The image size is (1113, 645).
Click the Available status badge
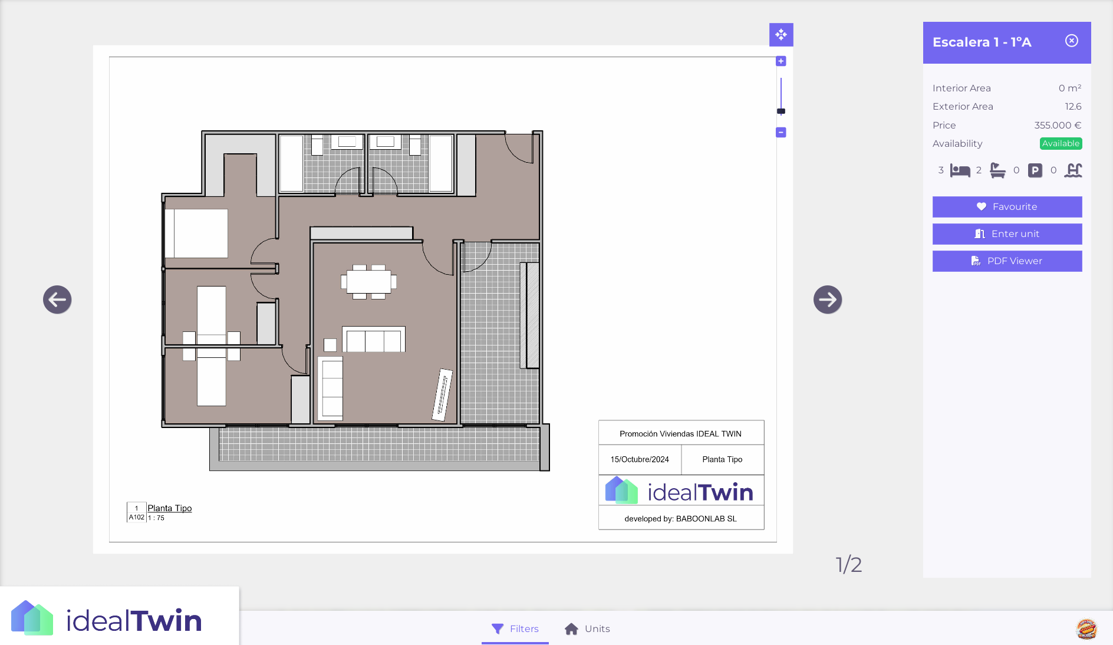tap(1061, 143)
